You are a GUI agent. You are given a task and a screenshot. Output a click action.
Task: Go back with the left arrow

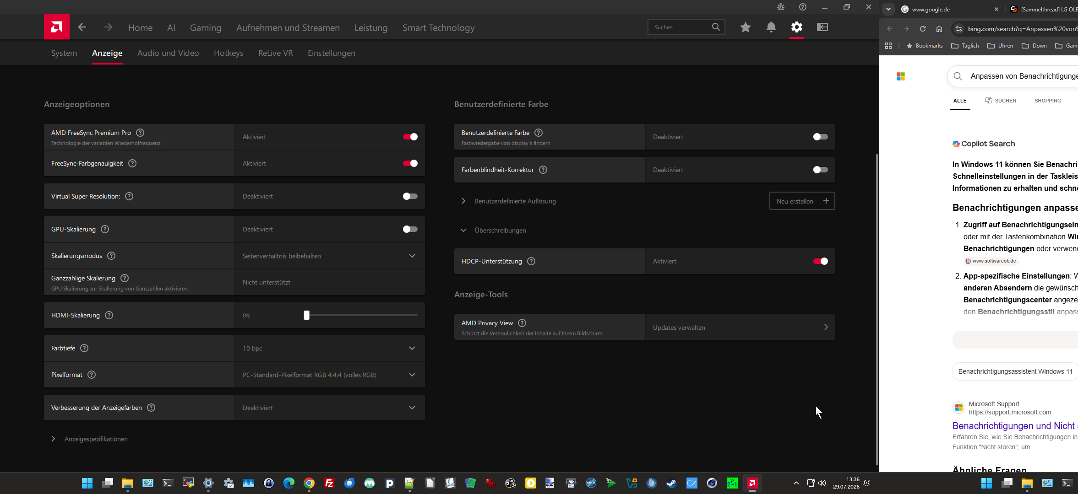coord(82,27)
